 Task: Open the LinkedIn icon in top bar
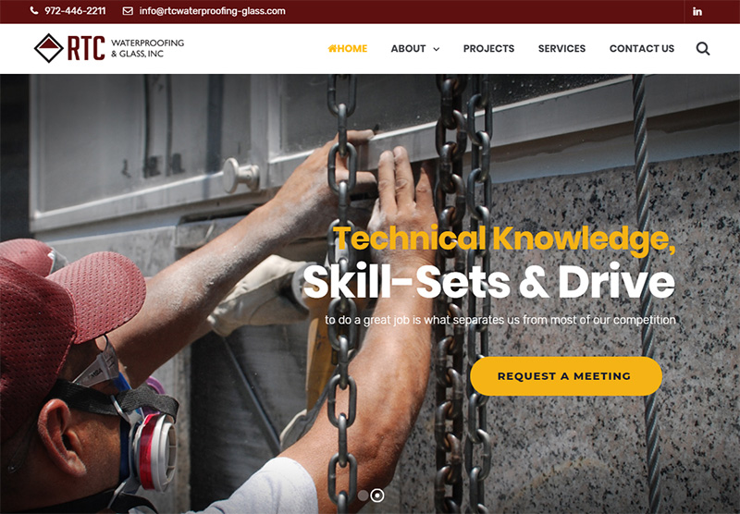[697, 11]
